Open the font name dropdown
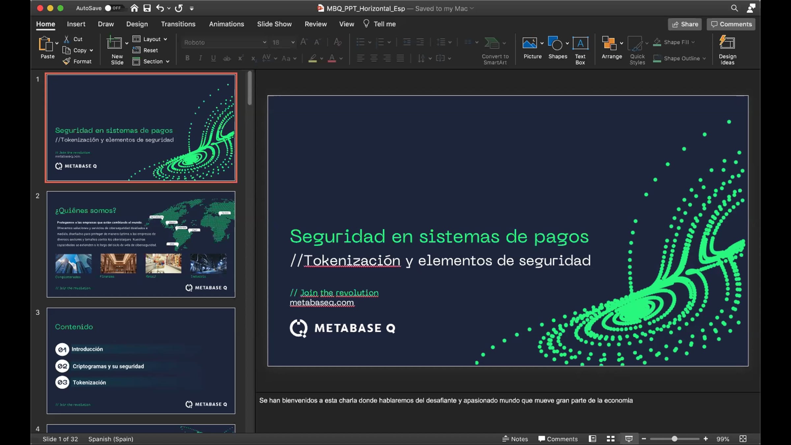The height and width of the screenshot is (445, 791). 264,42
